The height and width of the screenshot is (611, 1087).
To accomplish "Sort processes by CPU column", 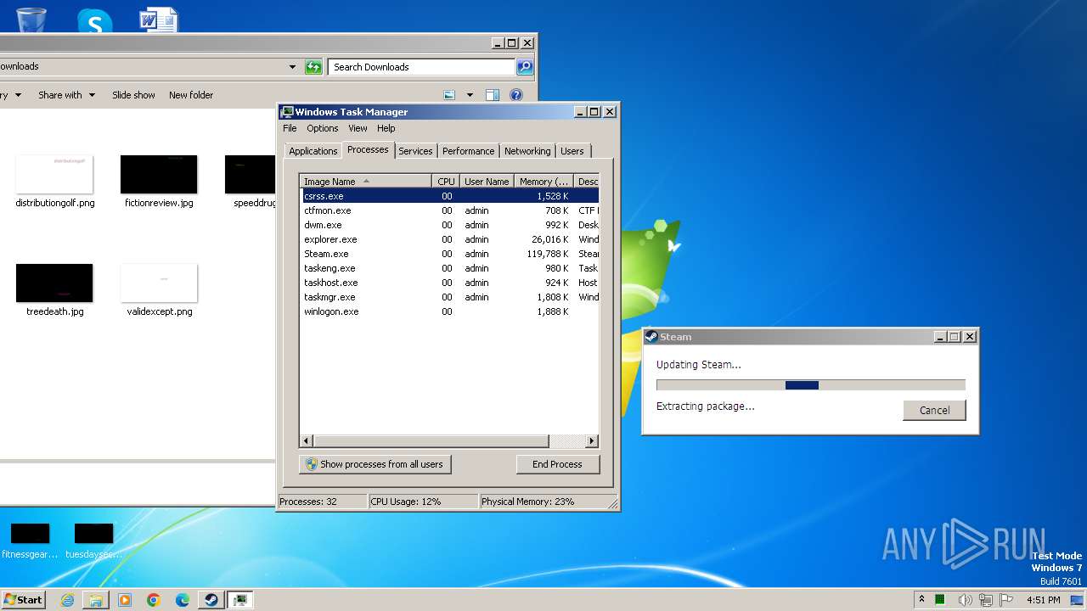I will point(446,182).
